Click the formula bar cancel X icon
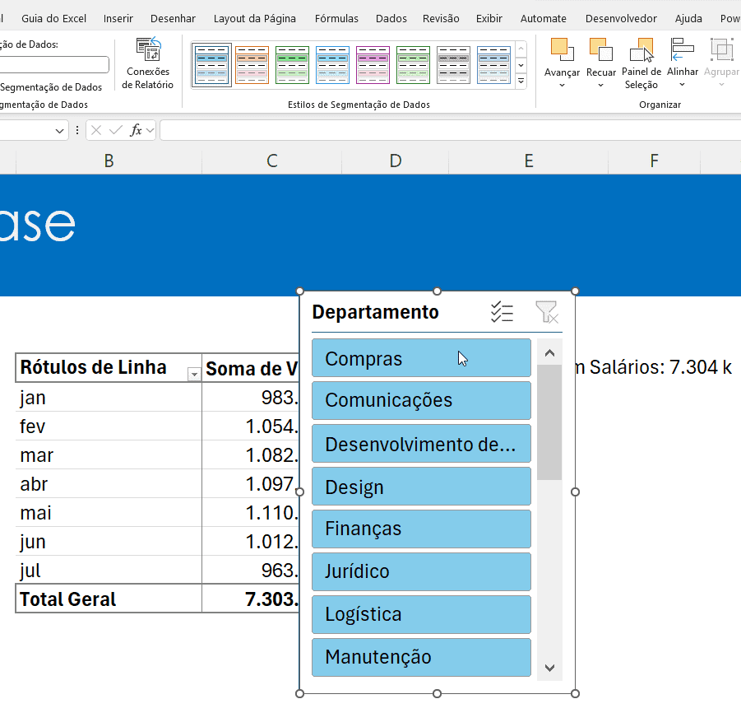Viewport: 741px width, 713px height. [x=96, y=130]
